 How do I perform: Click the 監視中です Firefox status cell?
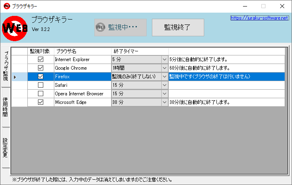[227, 77]
